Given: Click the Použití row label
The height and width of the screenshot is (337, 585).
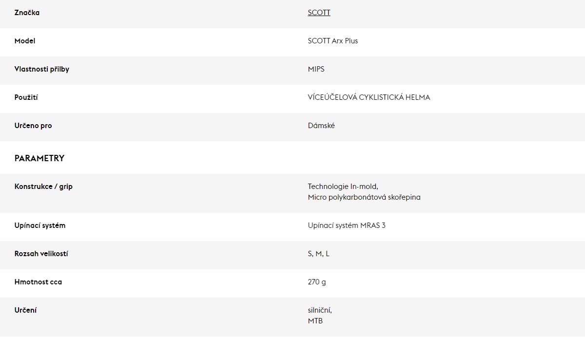Looking at the screenshot, I should point(26,97).
